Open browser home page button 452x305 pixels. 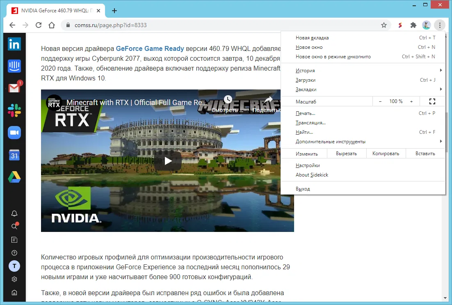pyautogui.click(x=52, y=25)
